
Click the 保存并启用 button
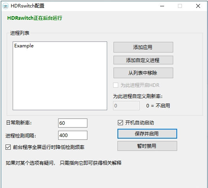pos(147,133)
